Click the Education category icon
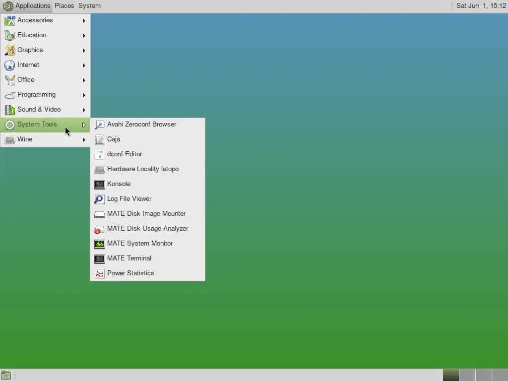 (10, 35)
